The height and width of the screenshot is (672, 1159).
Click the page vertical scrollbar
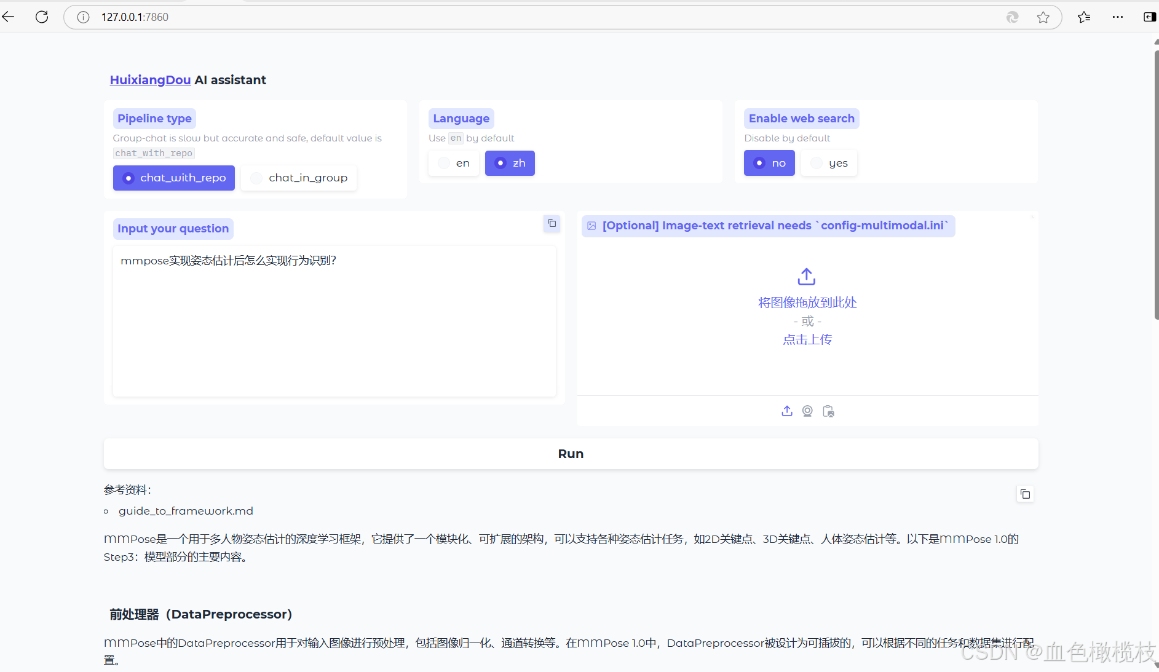click(1156, 184)
